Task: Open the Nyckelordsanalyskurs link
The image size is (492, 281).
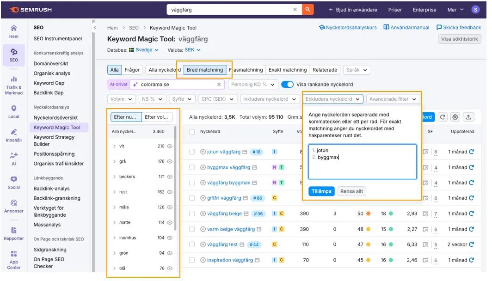Action: [348, 27]
